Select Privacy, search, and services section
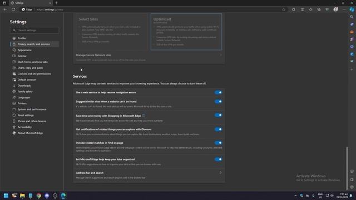This screenshot has width=356, height=200. pyautogui.click(x=34, y=44)
